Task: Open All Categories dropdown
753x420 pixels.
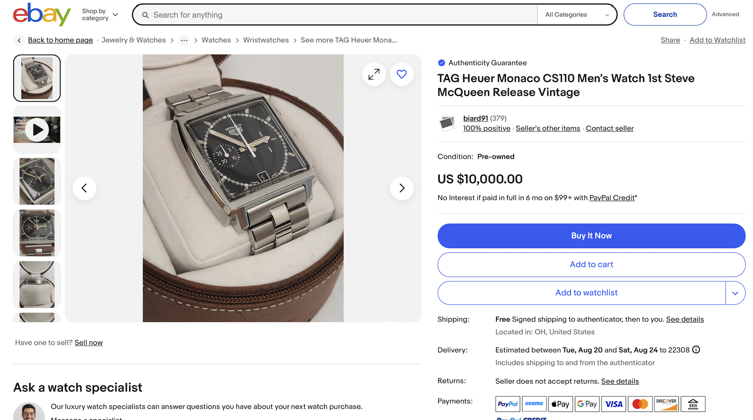Action: 577,15
